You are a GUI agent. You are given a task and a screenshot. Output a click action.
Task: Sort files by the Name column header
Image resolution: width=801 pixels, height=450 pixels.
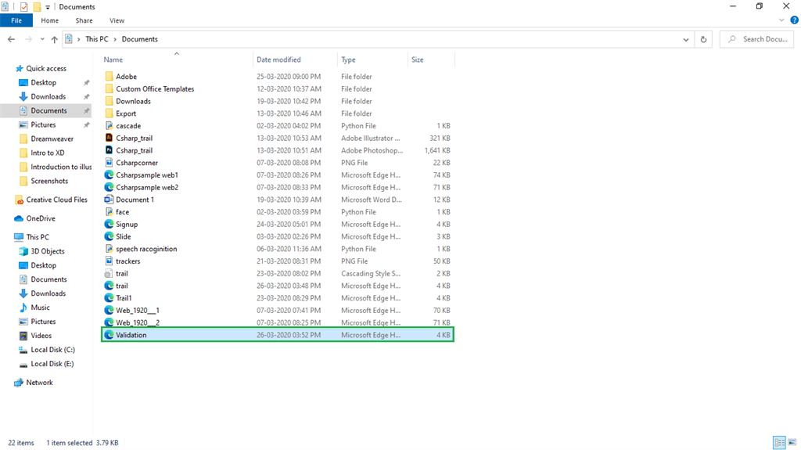click(113, 59)
